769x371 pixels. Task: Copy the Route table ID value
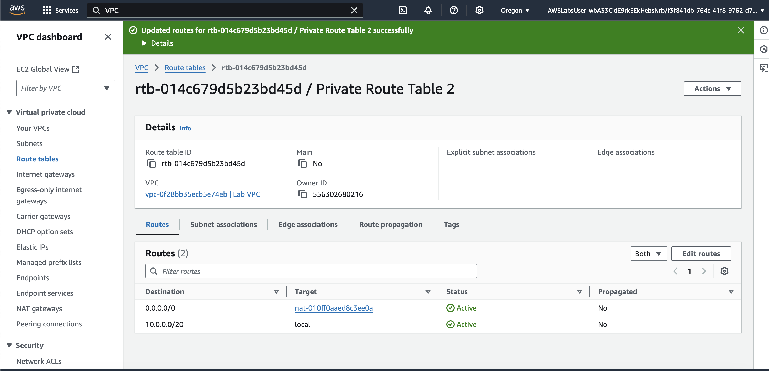152,163
